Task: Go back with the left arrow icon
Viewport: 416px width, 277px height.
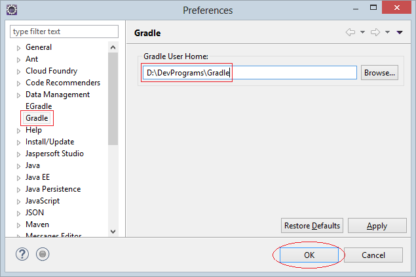Action: point(350,32)
